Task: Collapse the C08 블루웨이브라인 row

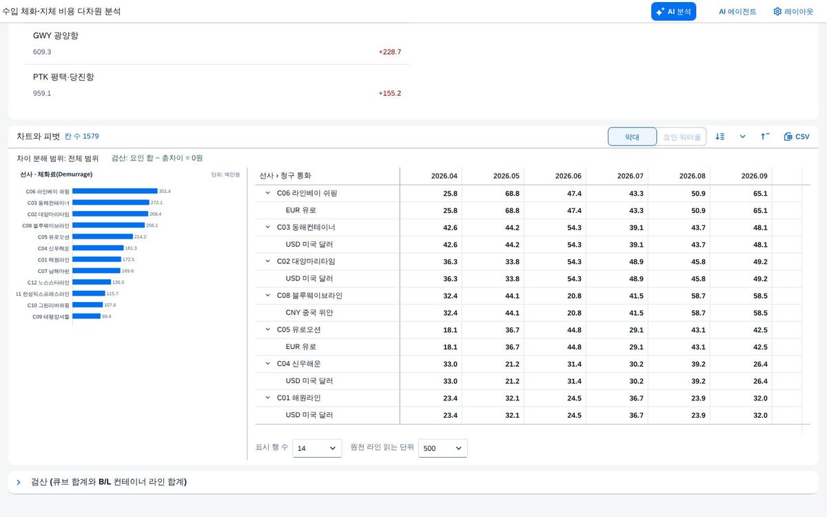Action: pos(267,295)
